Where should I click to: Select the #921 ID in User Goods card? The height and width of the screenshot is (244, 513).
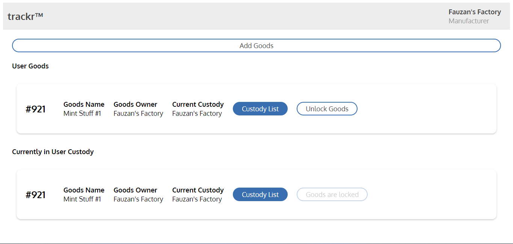click(x=36, y=109)
